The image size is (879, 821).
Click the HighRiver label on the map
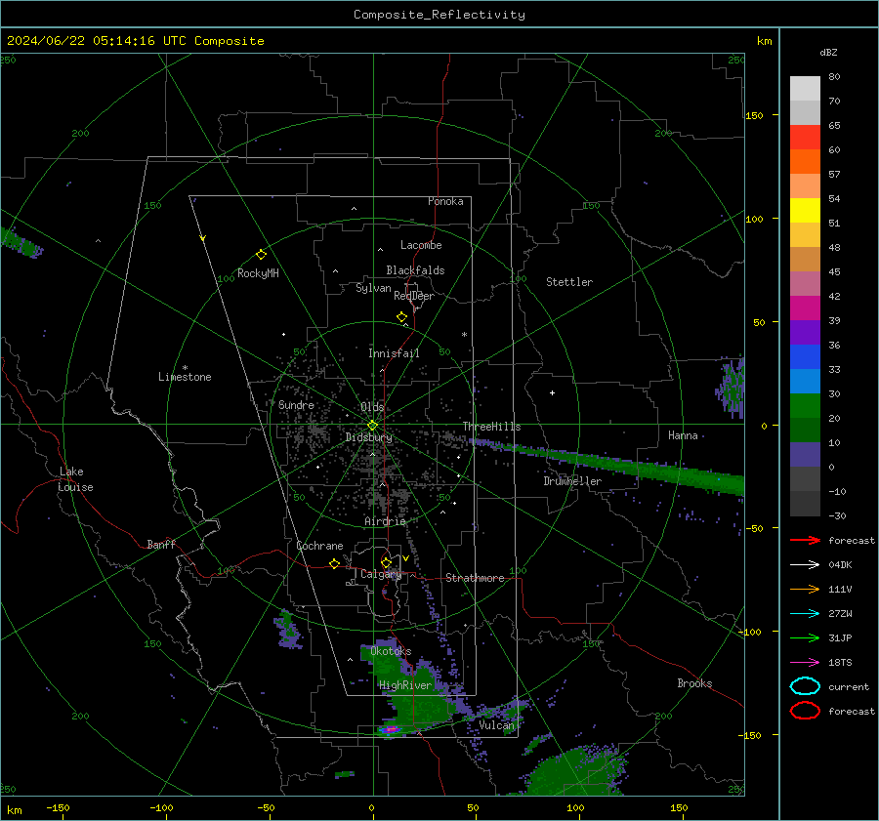coord(405,685)
